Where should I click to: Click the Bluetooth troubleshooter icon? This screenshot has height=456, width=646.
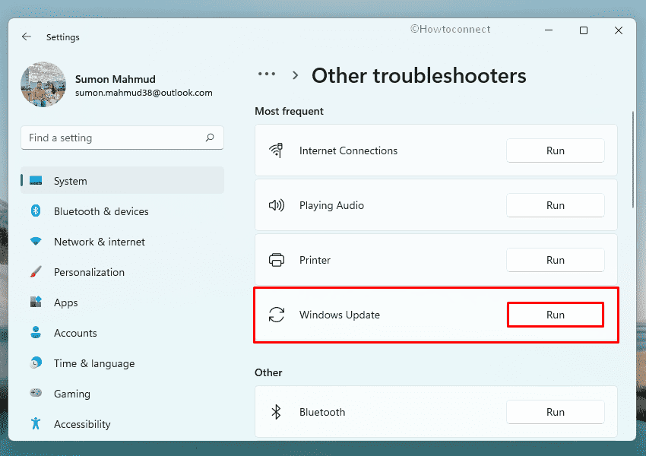tap(276, 412)
